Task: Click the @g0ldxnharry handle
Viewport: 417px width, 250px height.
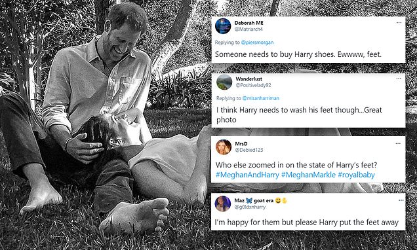Action: pyautogui.click(x=250, y=207)
